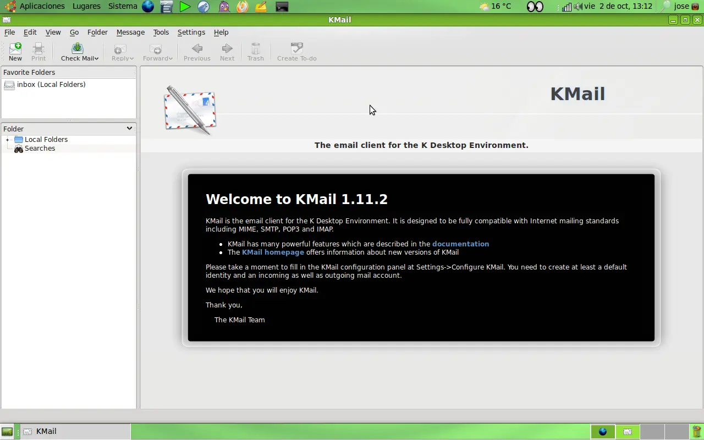Switch to the fourth workspace in pager
Viewport: 704px width, 440px height.
tap(676, 432)
